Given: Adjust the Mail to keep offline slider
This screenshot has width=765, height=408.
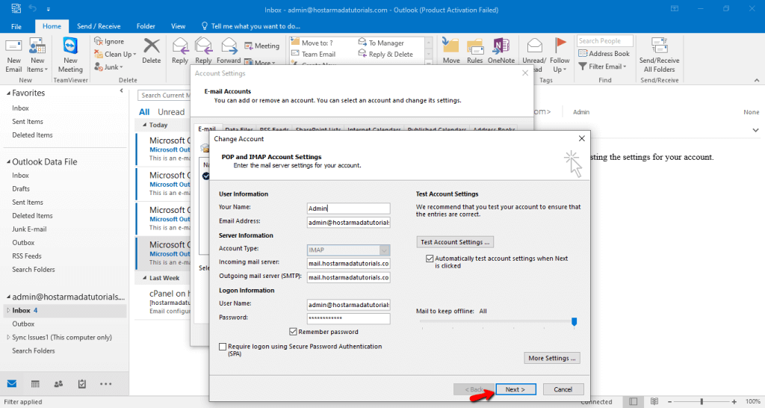Looking at the screenshot, I should (x=574, y=321).
